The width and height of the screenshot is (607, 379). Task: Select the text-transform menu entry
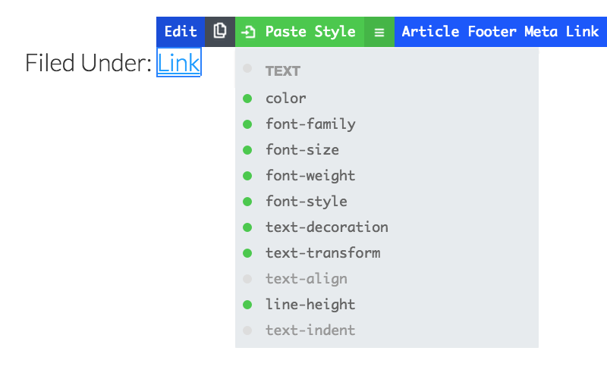(323, 253)
